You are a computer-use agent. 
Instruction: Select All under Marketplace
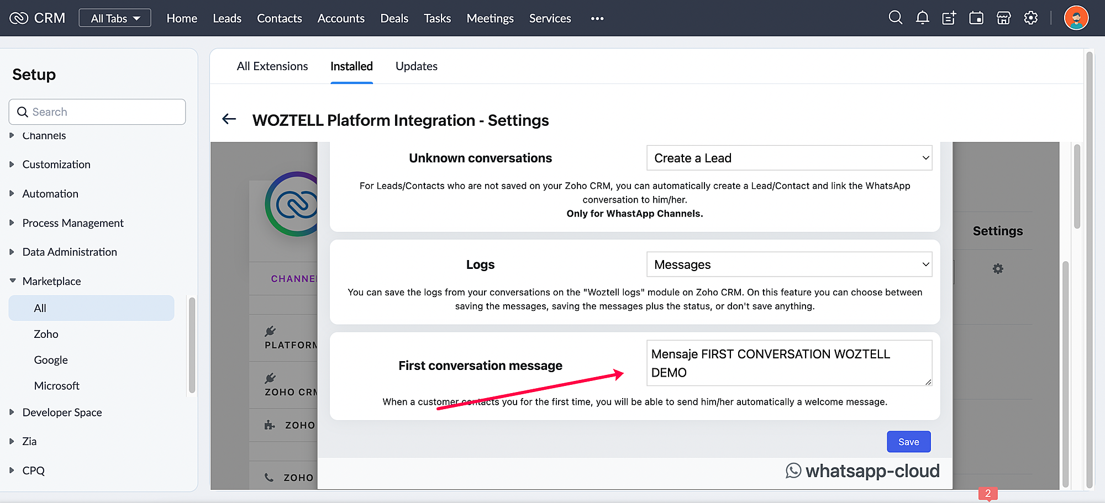point(91,308)
